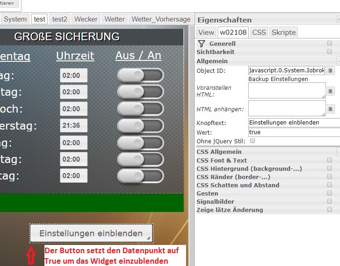Switch to the System view tab
The height and width of the screenshot is (266, 340).
pyautogui.click(x=15, y=19)
